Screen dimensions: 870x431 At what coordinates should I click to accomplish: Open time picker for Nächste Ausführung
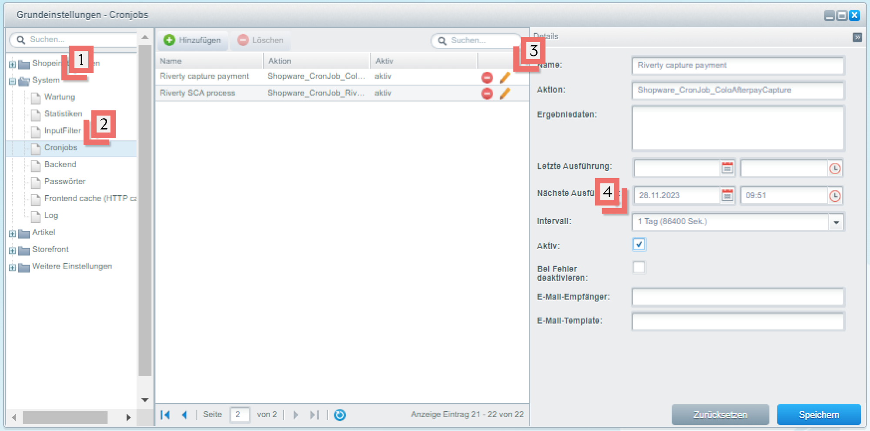point(834,196)
